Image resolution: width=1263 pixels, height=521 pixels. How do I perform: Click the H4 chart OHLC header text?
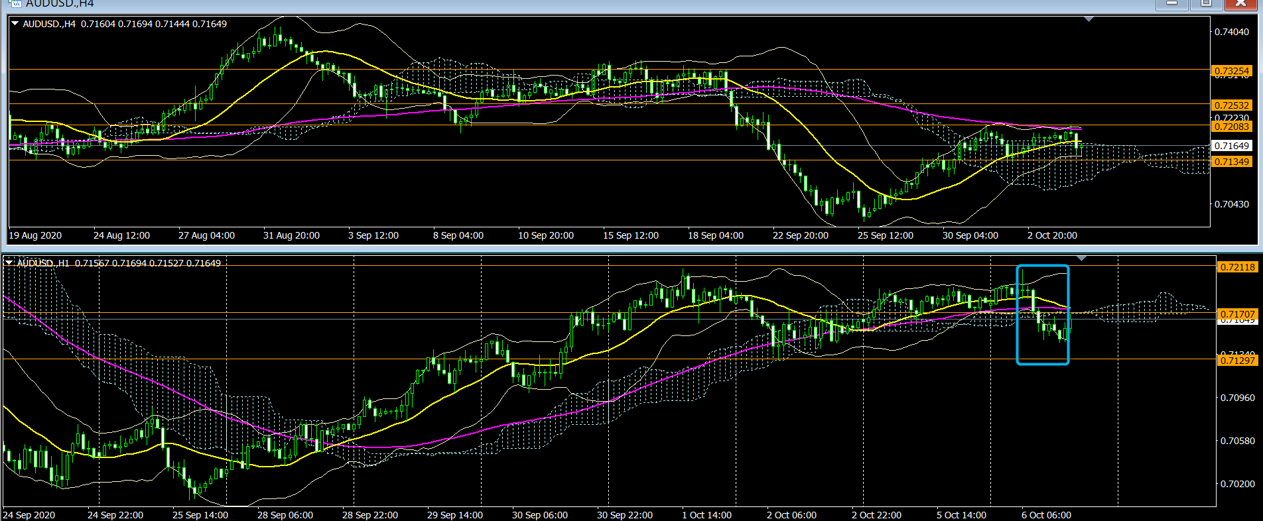[125, 24]
